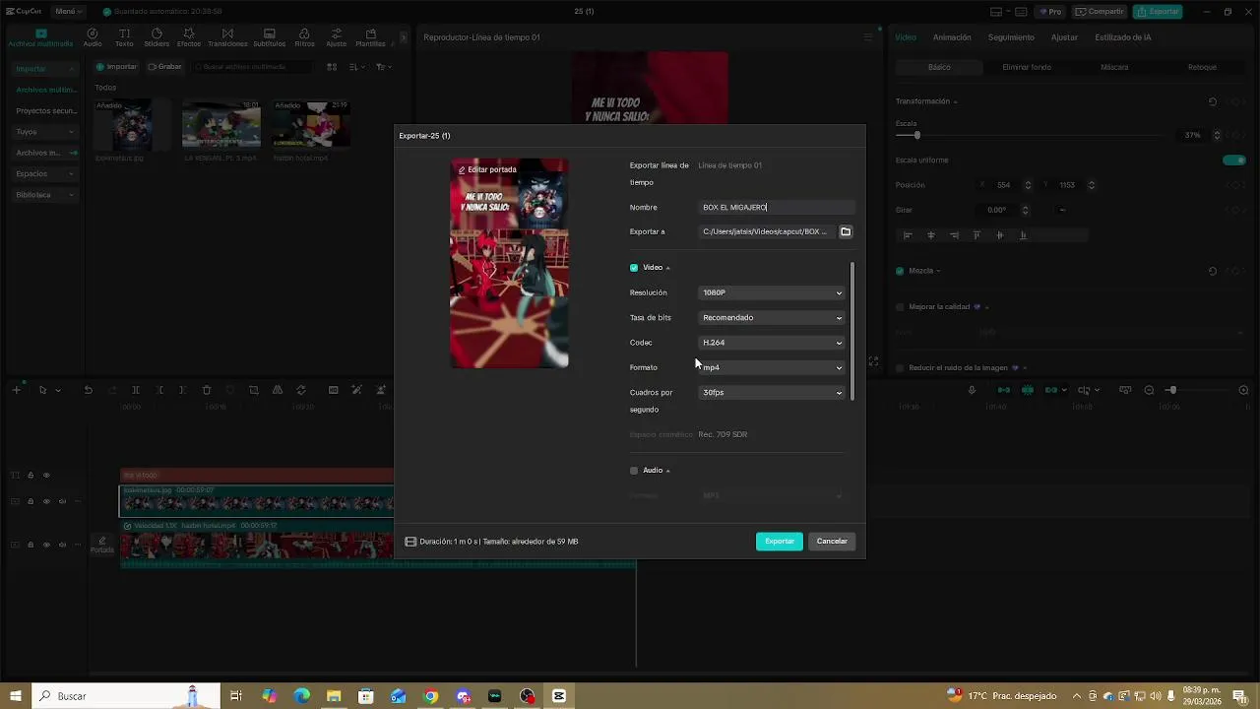Switch to the Animación tab
The height and width of the screenshot is (709, 1260).
tap(952, 37)
